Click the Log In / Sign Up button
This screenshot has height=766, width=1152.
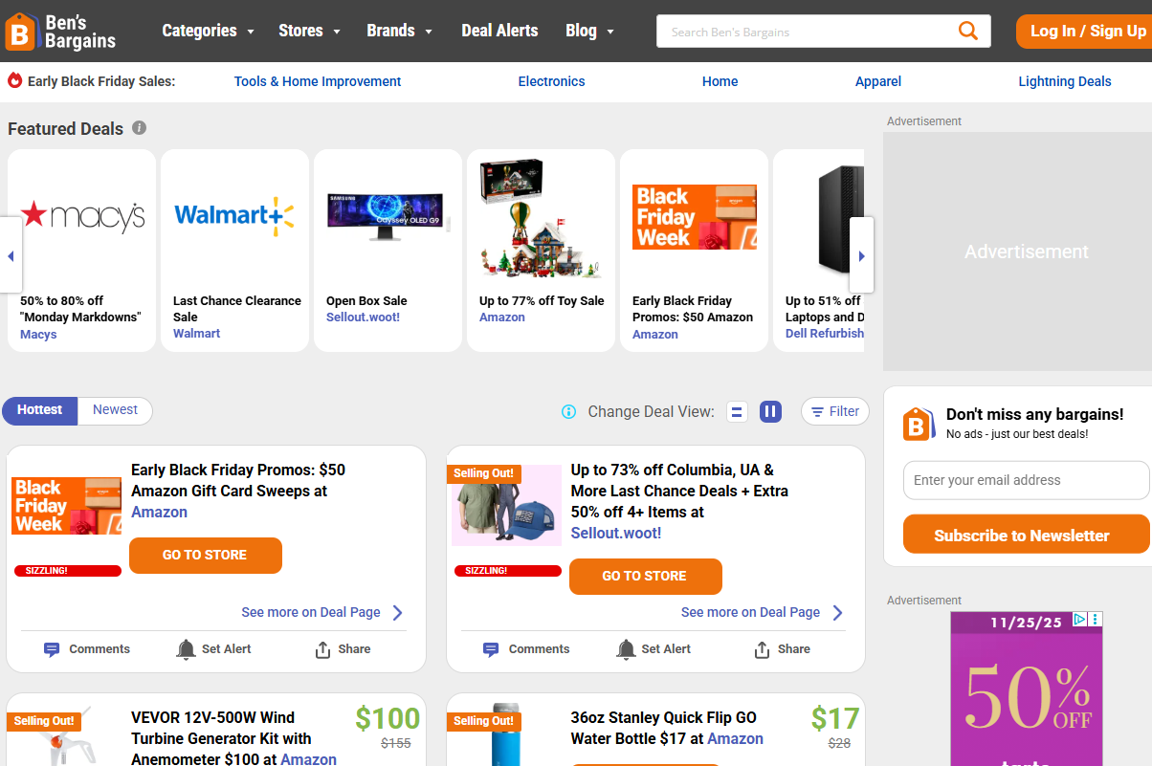[1086, 31]
